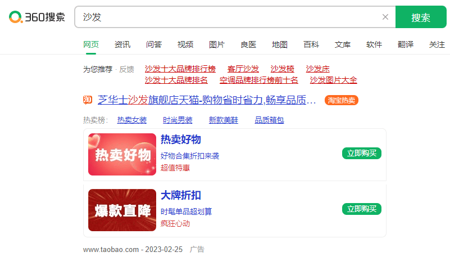Click the 广告 label
The width and height of the screenshot is (450, 261).
coord(197,250)
